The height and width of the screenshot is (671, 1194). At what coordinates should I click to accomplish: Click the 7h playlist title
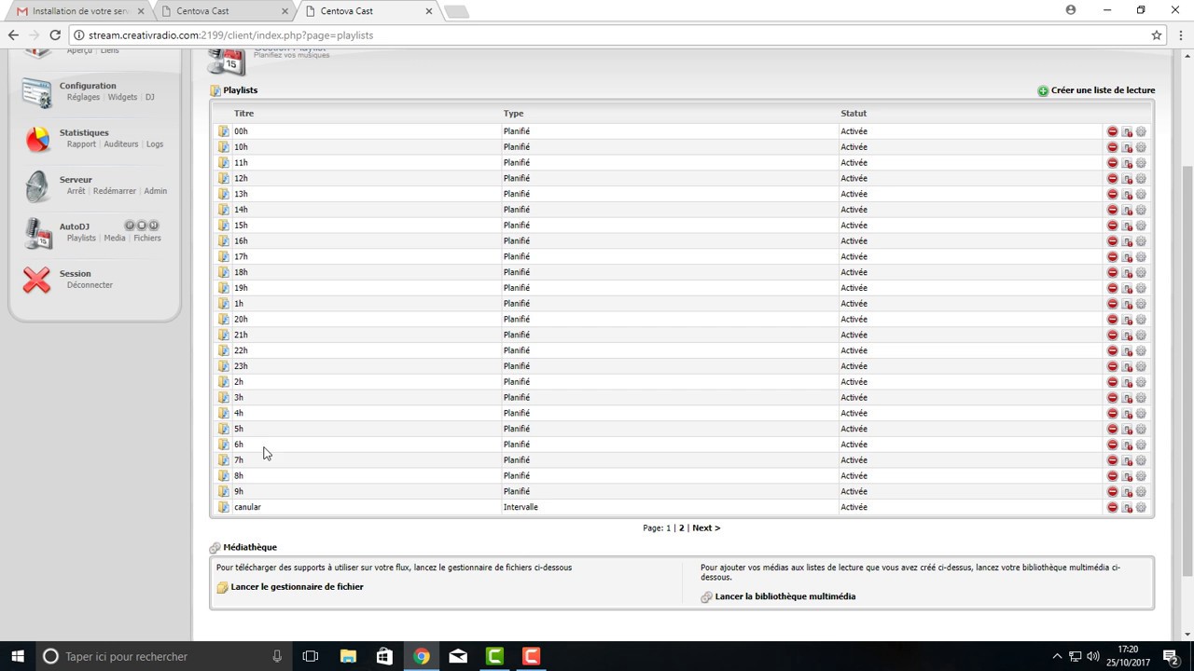[x=239, y=460]
